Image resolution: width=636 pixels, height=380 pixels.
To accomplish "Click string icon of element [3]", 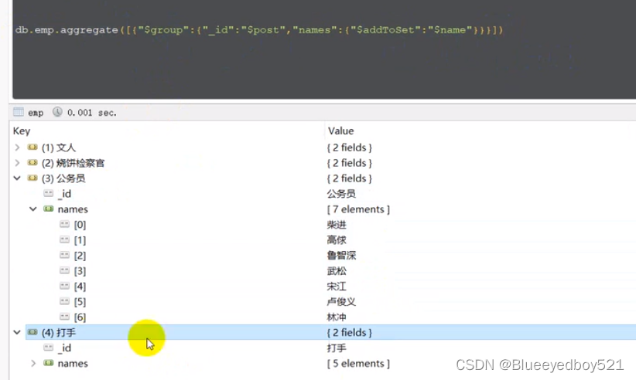I will (65, 270).
